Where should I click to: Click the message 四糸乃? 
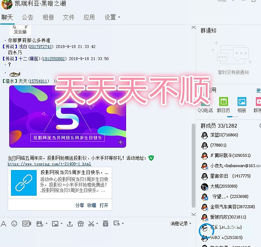pyautogui.click(x=15, y=53)
